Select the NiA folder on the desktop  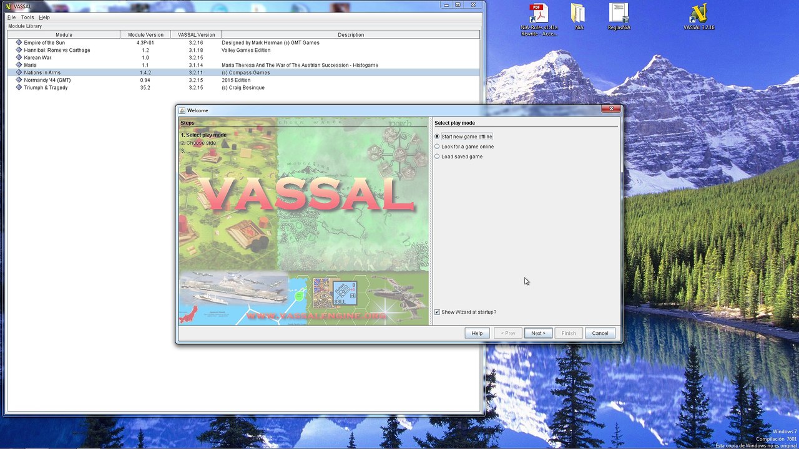(579, 17)
